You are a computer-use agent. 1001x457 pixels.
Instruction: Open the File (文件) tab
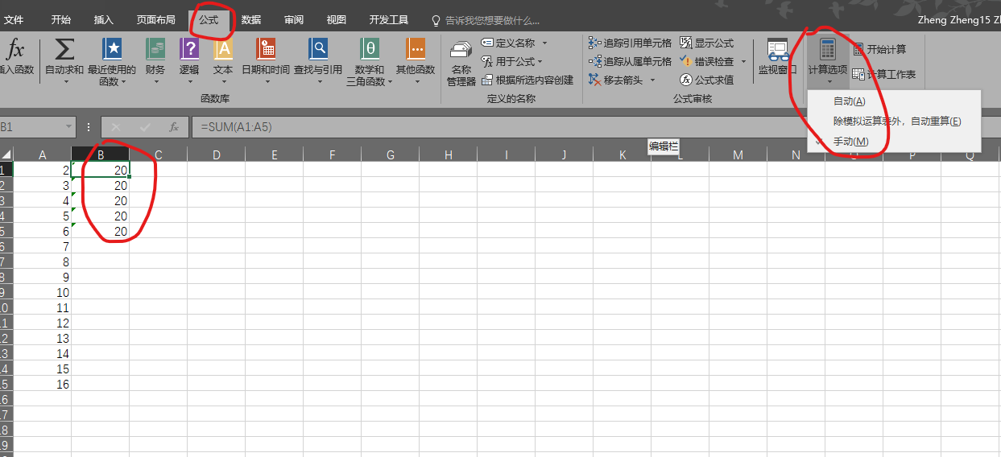14,19
